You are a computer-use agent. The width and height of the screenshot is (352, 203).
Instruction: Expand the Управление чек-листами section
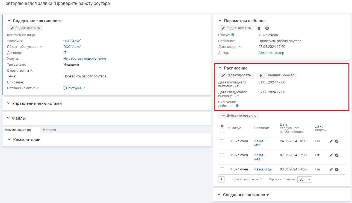(x=37, y=103)
